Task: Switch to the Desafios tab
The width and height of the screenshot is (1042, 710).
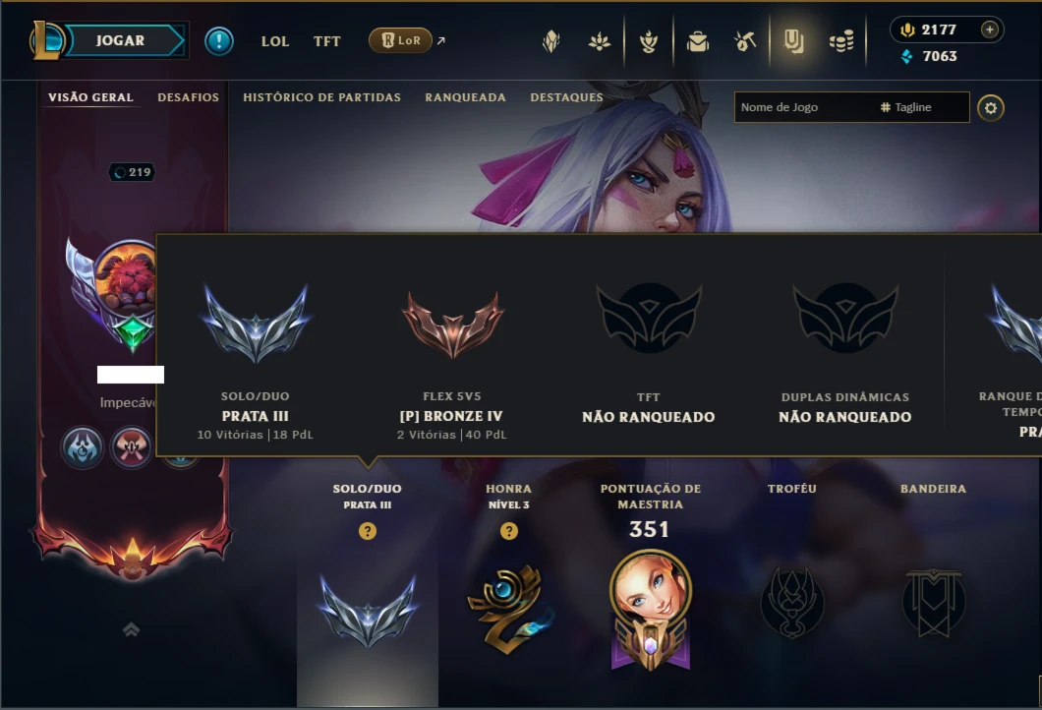Action: click(188, 97)
